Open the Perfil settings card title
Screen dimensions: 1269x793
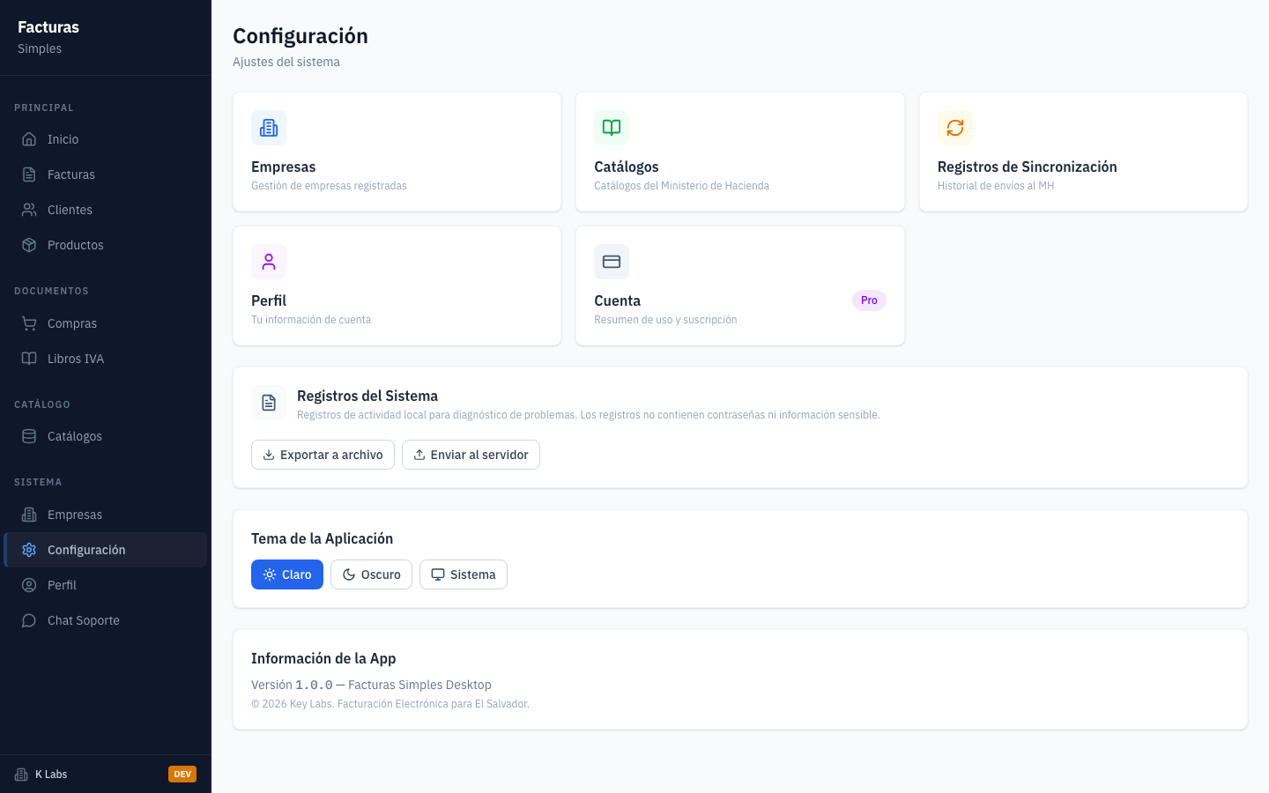click(269, 300)
